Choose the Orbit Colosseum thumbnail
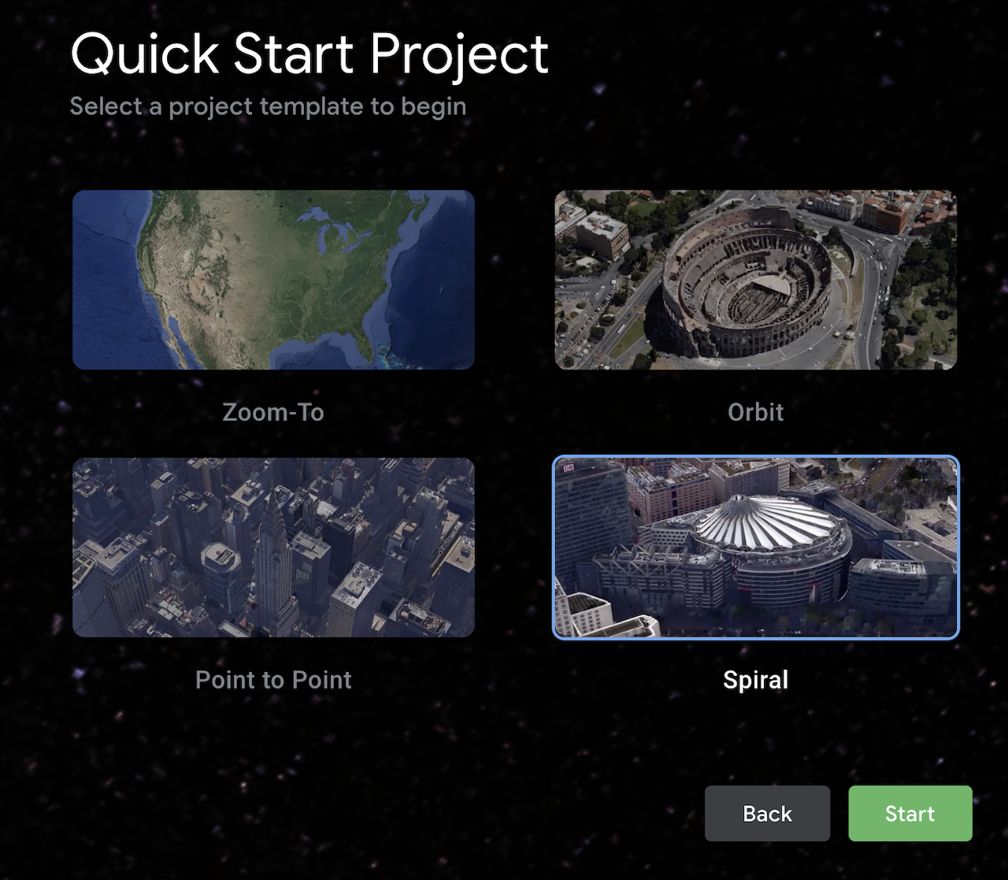The height and width of the screenshot is (880, 1008). 756,280
